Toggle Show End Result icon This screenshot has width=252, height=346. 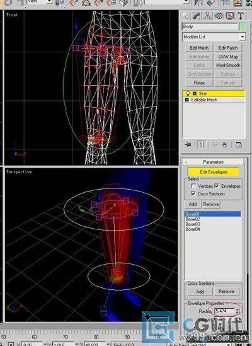[x=202, y=145]
